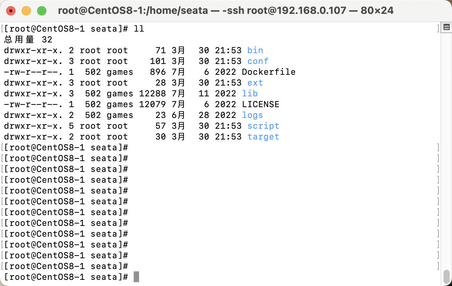Click the blue ext directory name
The height and width of the screenshot is (286, 452).
pyautogui.click(x=255, y=83)
